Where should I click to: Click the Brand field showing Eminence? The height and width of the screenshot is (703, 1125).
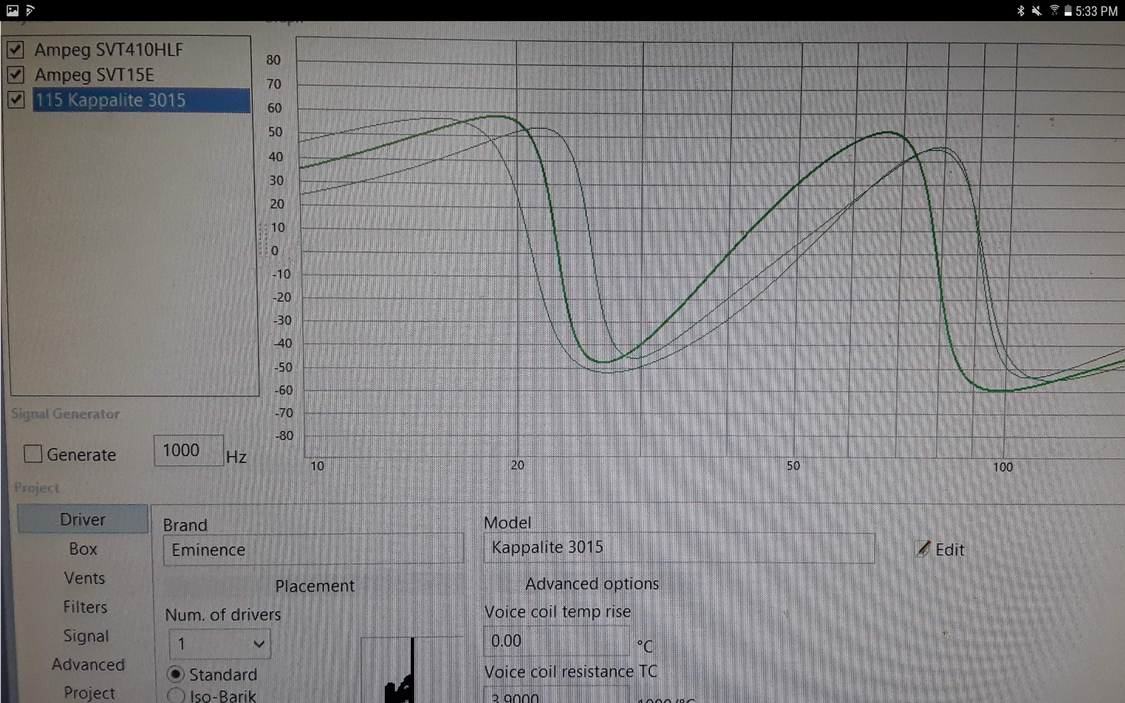(x=313, y=550)
